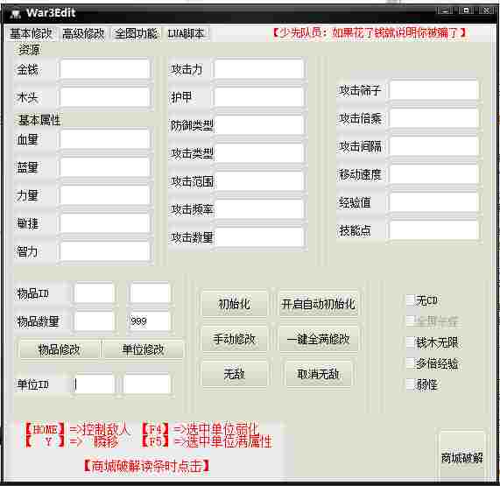The image size is (500, 486).
Task: Click 一键全满修改 button
Action: point(318,339)
